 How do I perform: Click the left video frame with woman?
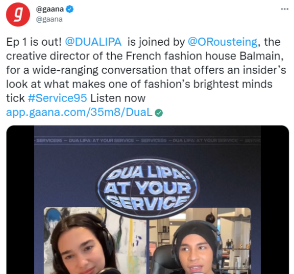[96, 241]
